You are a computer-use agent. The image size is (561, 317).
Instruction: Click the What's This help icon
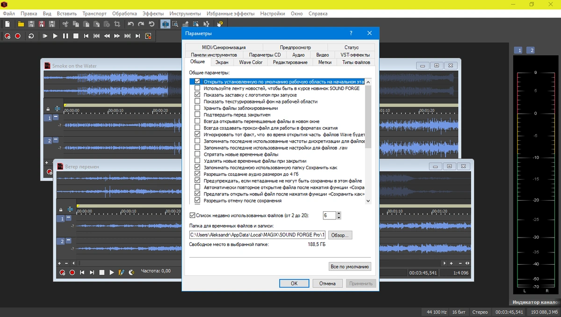tap(220, 24)
